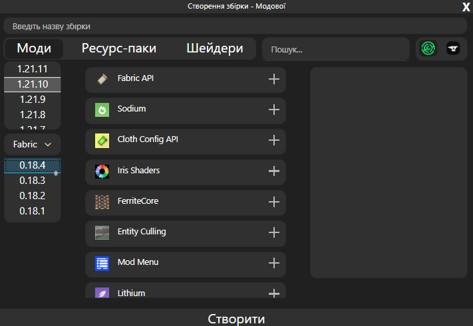This screenshot has width=473, height=326.
Task: Choose Minecraft version 1.21.11
Action: 33,69
